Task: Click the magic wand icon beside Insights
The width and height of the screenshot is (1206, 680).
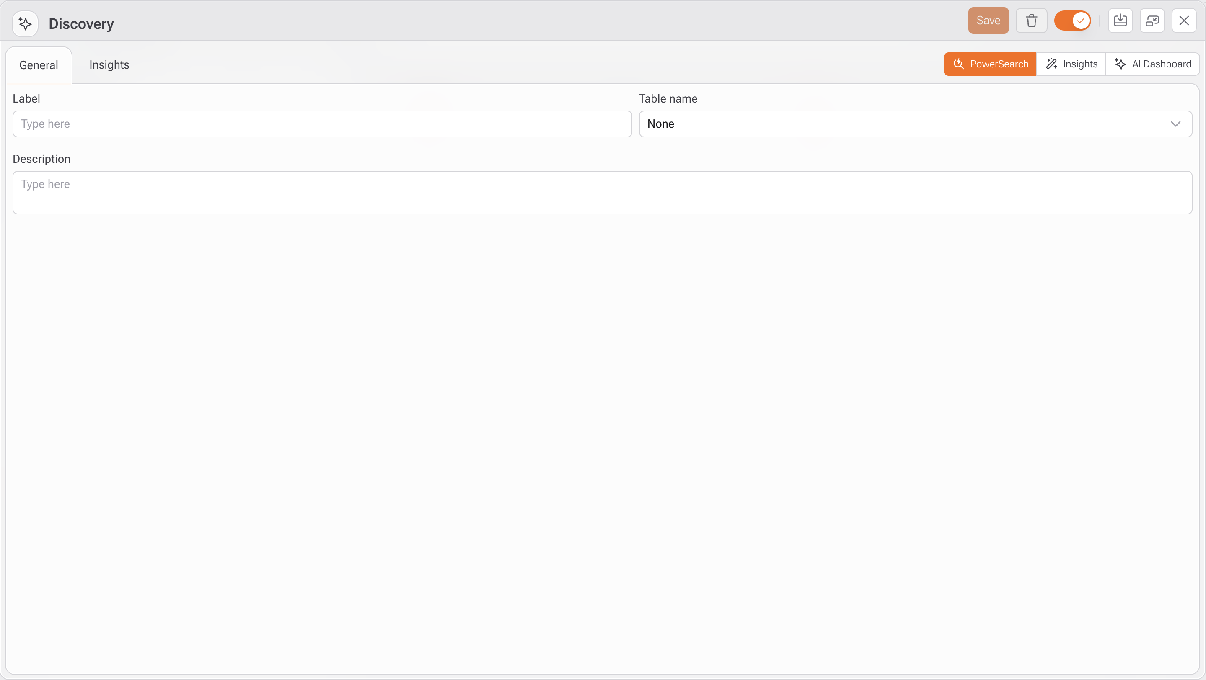Action: tap(1051, 64)
